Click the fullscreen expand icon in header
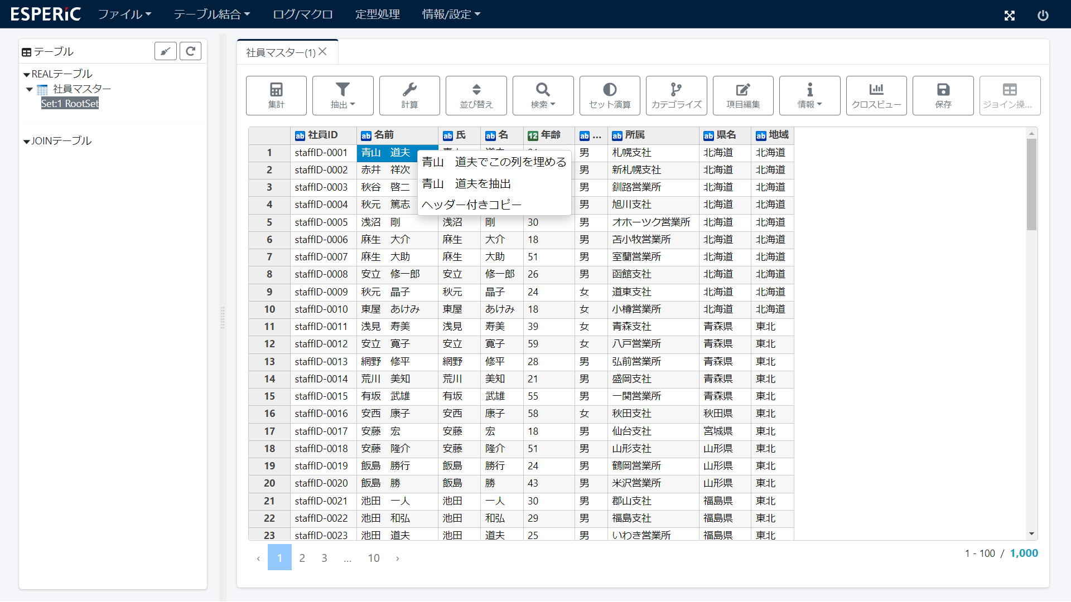This screenshot has width=1071, height=602. click(x=1009, y=15)
